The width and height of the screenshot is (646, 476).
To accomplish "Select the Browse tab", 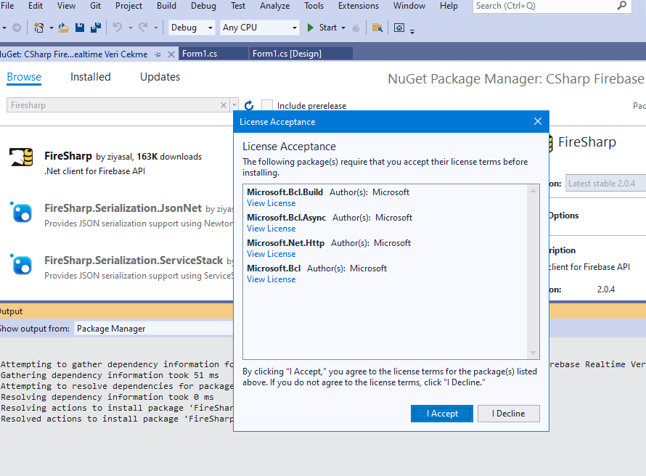I will point(24,77).
